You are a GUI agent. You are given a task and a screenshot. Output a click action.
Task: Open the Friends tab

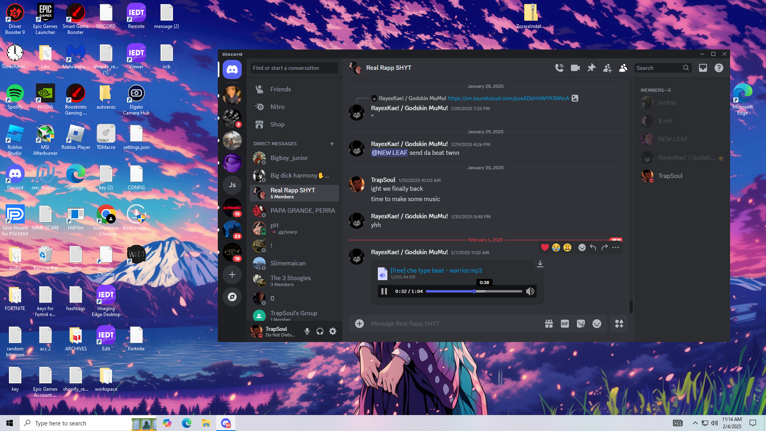pos(280,89)
